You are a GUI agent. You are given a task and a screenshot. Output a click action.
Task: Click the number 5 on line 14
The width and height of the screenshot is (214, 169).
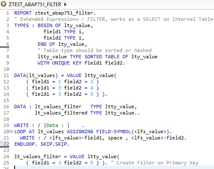[92, 94]
